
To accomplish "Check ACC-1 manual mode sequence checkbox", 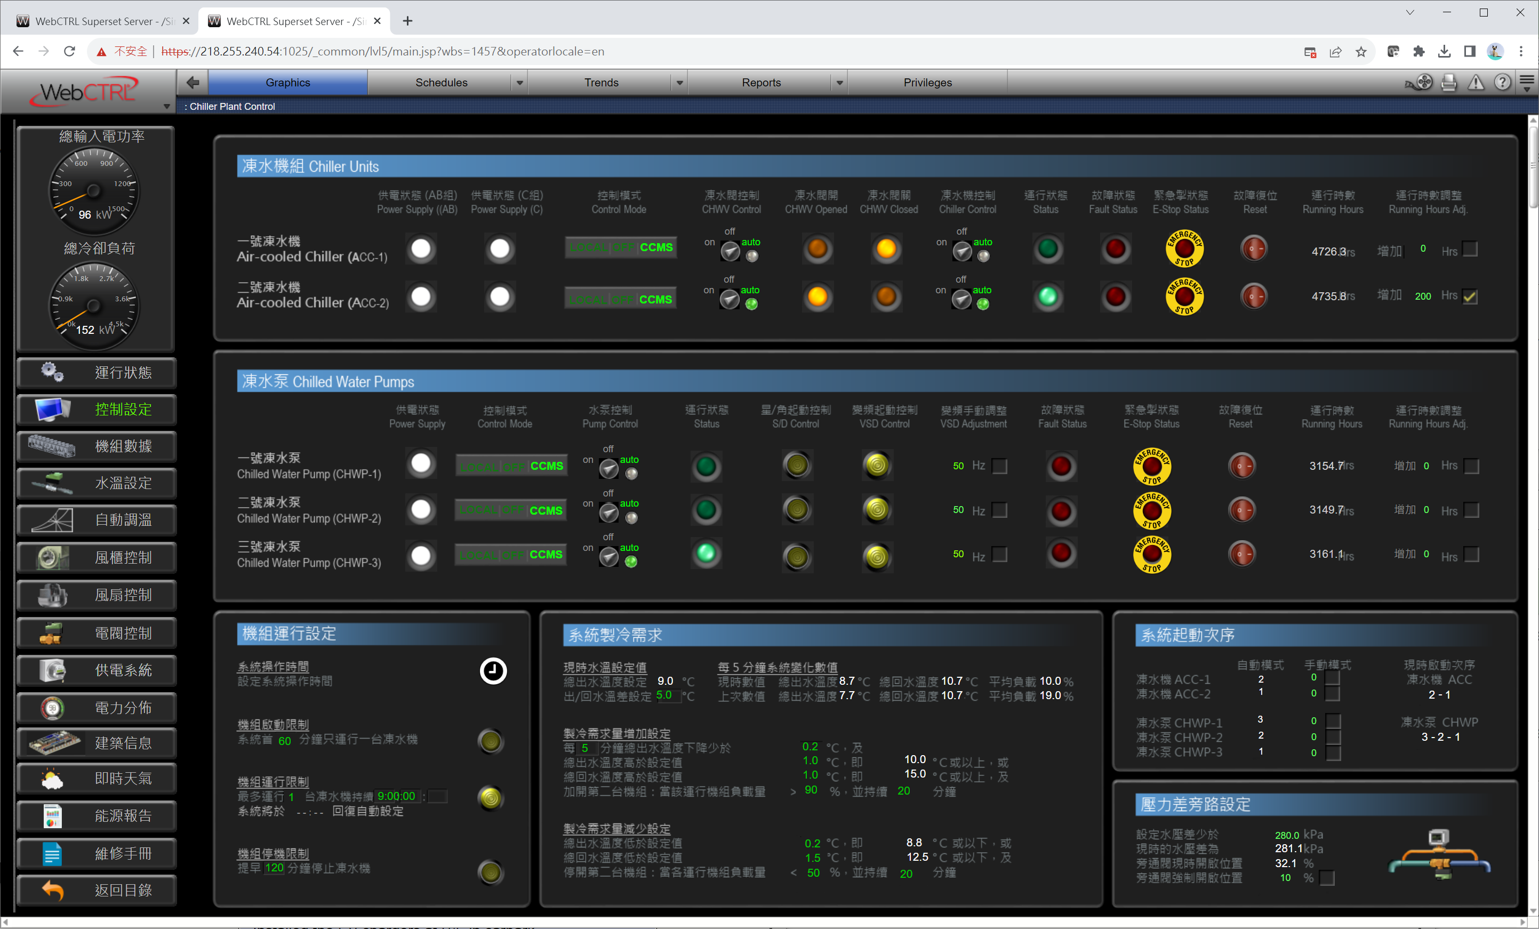I will point(1332,678).
